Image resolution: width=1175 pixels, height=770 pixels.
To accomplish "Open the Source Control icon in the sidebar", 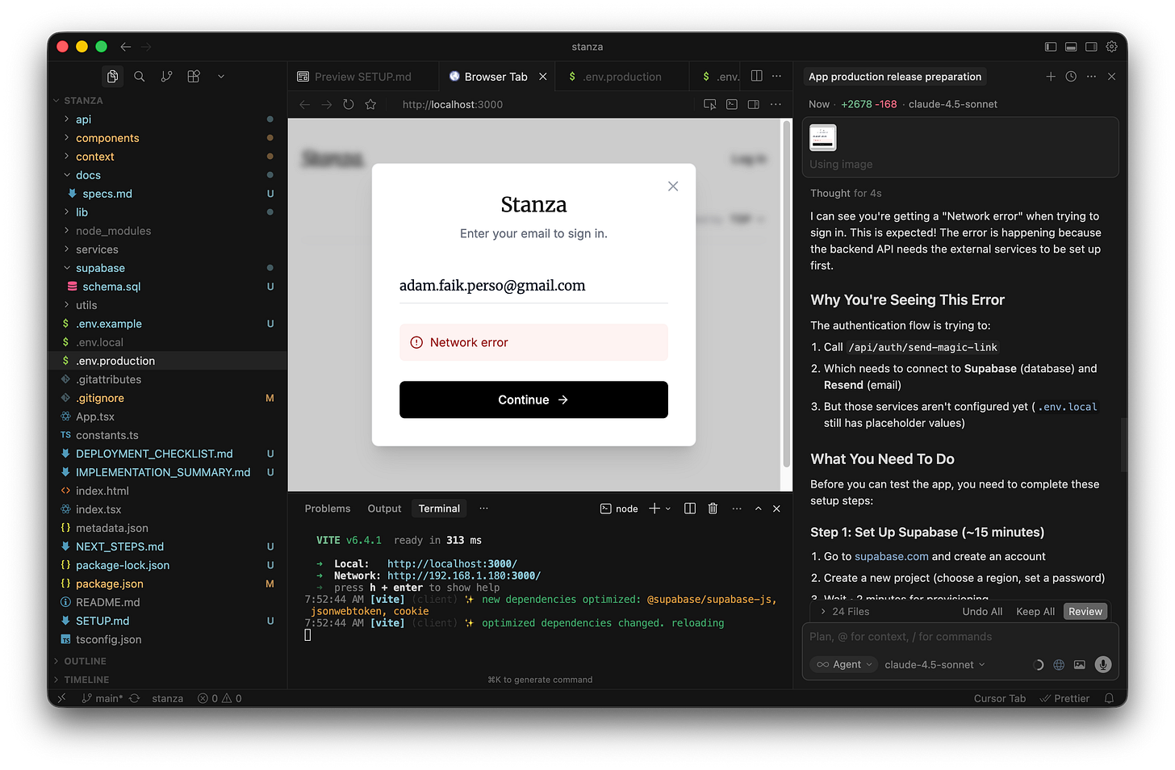I will click(166, 75).
